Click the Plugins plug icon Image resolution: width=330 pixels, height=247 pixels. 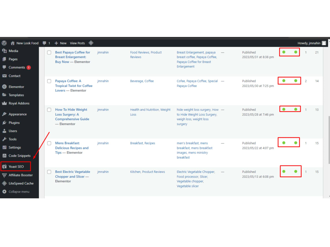pyautogui.click(x=4, y=123)
